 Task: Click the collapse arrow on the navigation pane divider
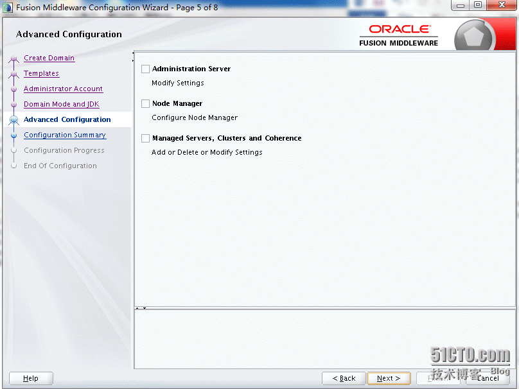(133, 56)
